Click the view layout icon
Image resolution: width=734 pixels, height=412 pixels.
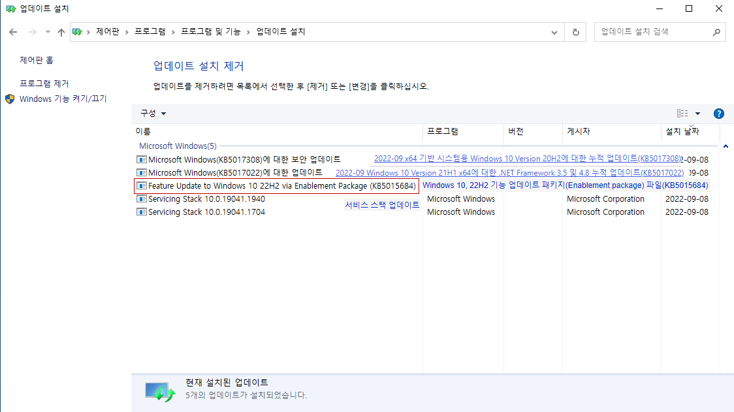[682, 114]
